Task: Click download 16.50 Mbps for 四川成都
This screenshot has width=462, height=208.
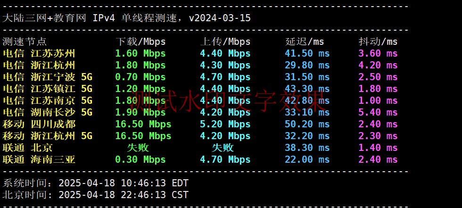Action: 143,124
